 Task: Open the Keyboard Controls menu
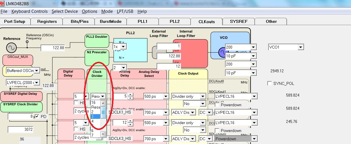click(30, 11)
